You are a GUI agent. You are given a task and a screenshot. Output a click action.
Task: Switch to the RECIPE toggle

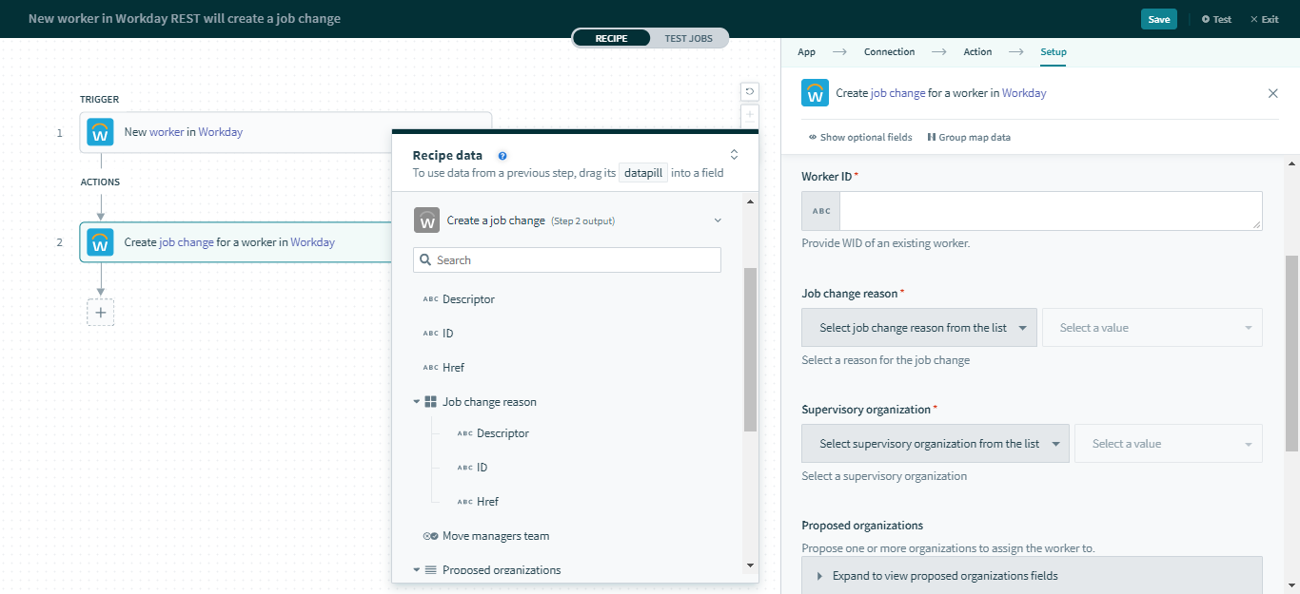pyautogui.click(x=611, y=38)
